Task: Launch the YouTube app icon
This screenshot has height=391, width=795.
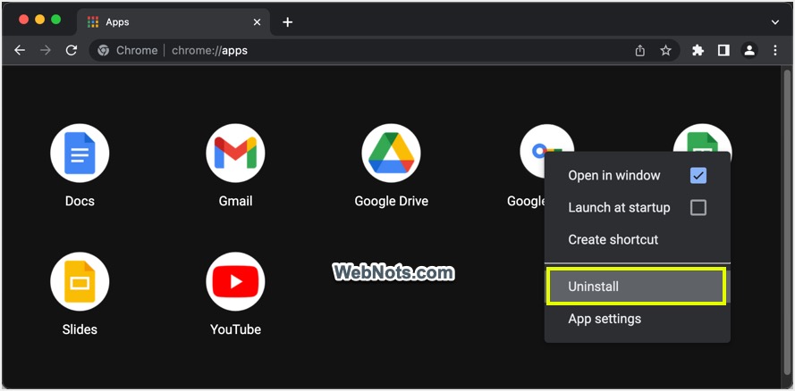Action: [235, 282]
